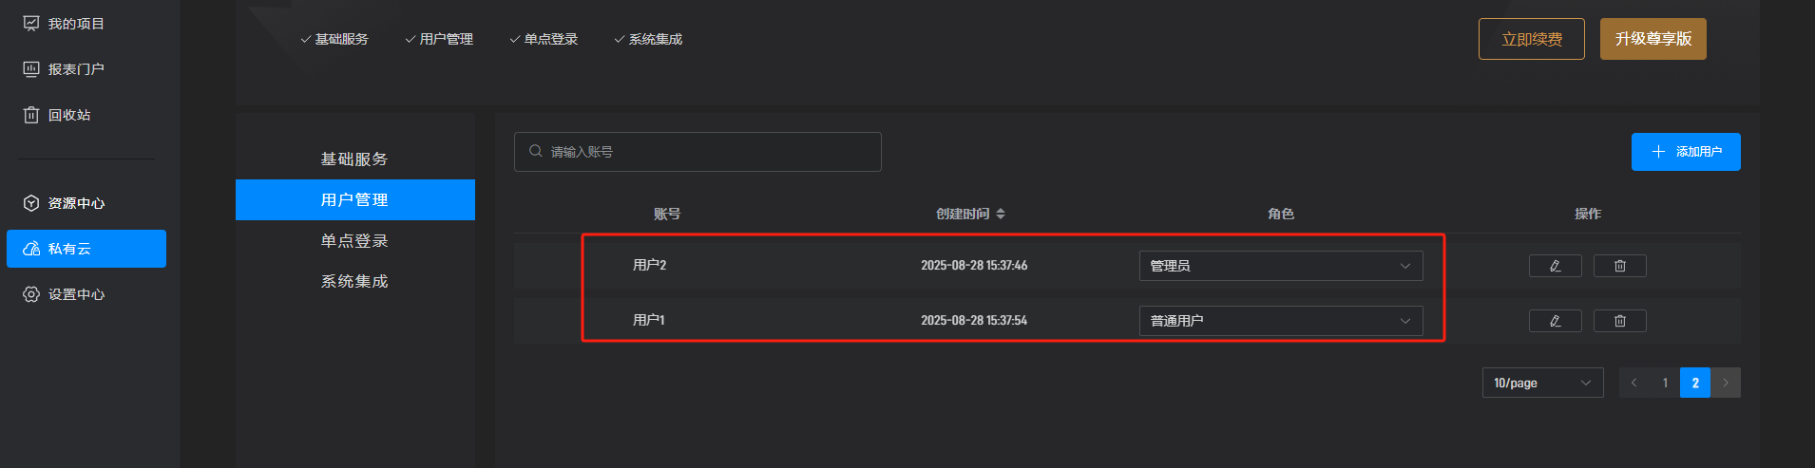Open the 基础服务 side tab
Viewport: 1815px width, 468px height.
(354, 159)
